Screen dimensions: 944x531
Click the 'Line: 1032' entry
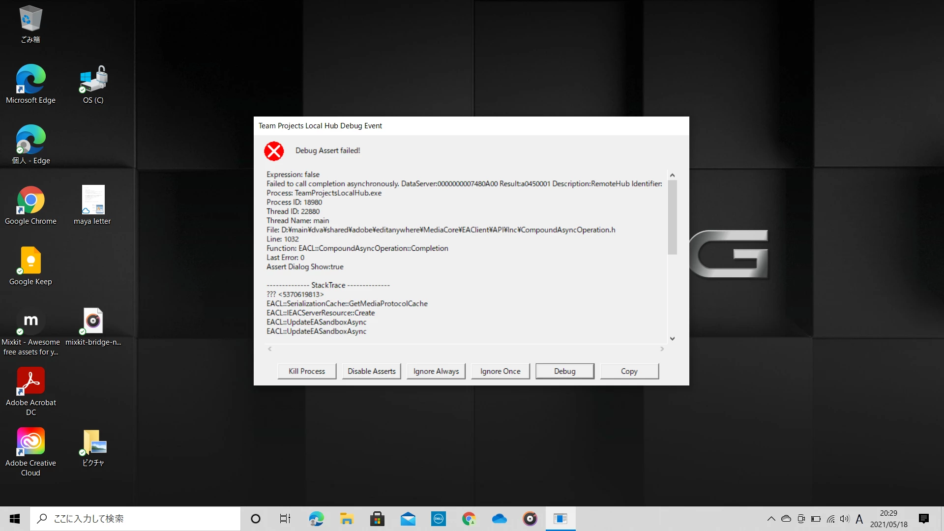(283, 239)
